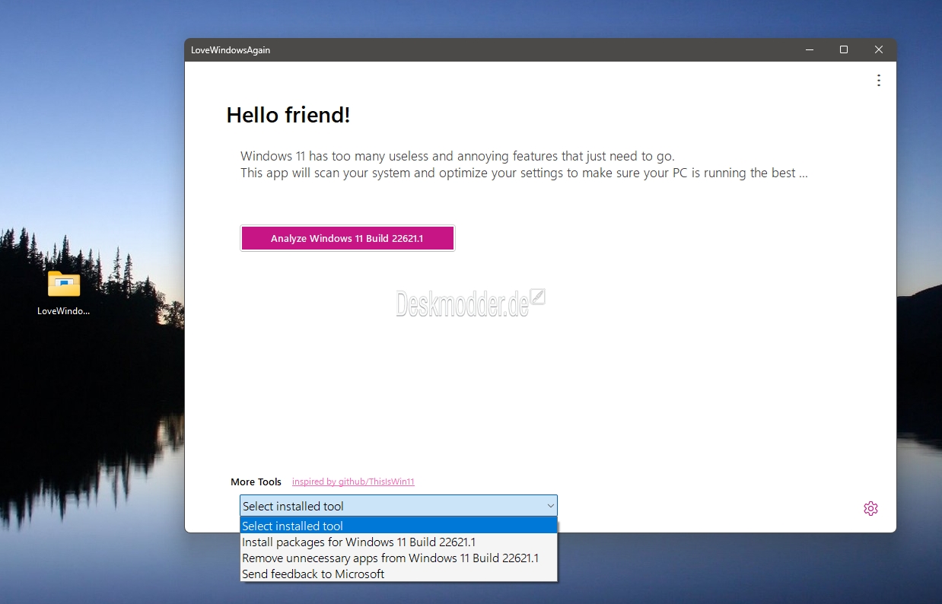Open the inspired by github/ThisIsWin11 link
Image resolution: width=942 pixels, height=604 pixels.
[353, 482]
